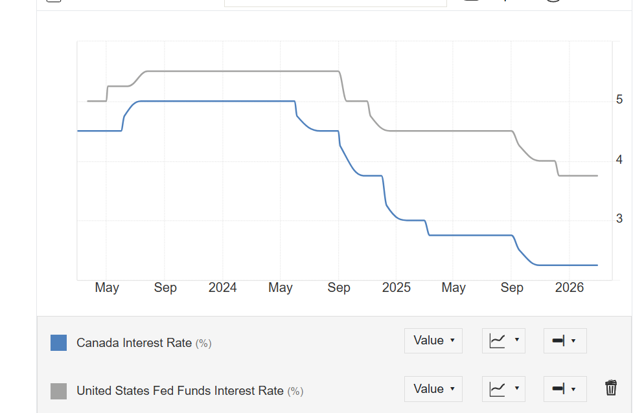Pick the gray United States series color swatch
The image size is (633, 413).
pos(58,391)
